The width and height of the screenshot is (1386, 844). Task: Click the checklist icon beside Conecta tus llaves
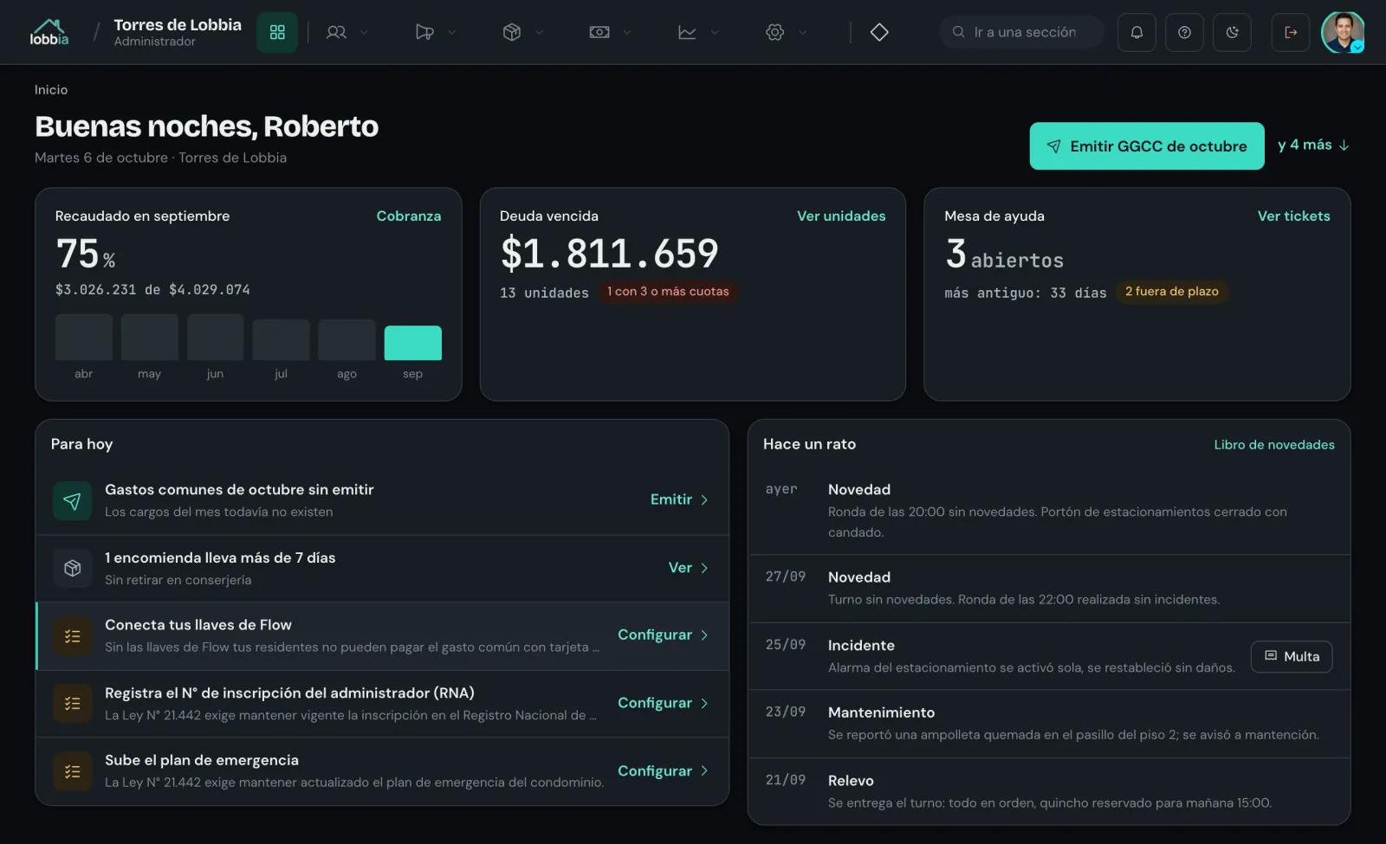72,636
